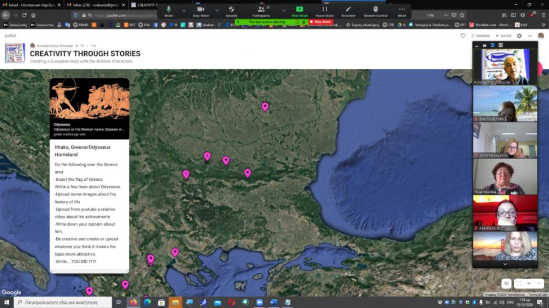The height and width of the screenshot is (308, 549).
Task: Open the Participants panel in Zoom
Action: [261, 11]
